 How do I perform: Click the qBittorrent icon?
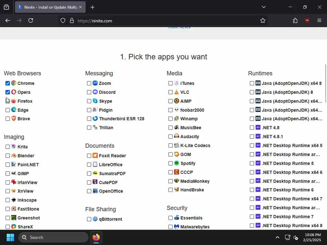click(x=95, y=219)
